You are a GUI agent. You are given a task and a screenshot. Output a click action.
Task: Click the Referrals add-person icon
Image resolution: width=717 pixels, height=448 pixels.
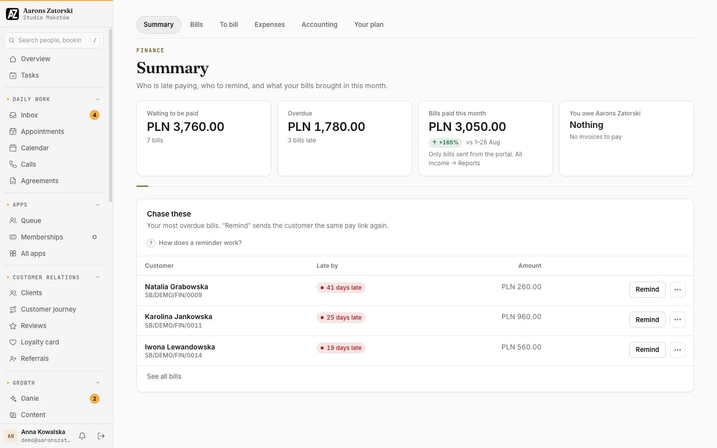click(13, 358)
